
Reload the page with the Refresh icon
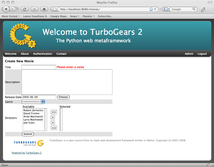pyautogui.click(x=25, y=9)
